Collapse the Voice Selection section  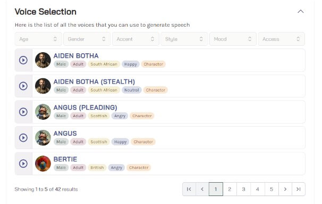(x=300, y=11)
